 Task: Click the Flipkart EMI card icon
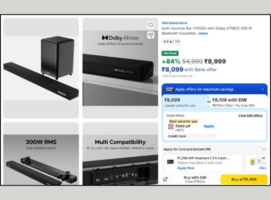[252, 162]
